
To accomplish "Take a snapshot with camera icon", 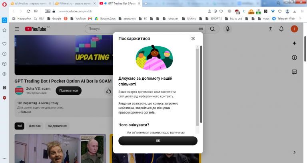I will pos(209,11).
